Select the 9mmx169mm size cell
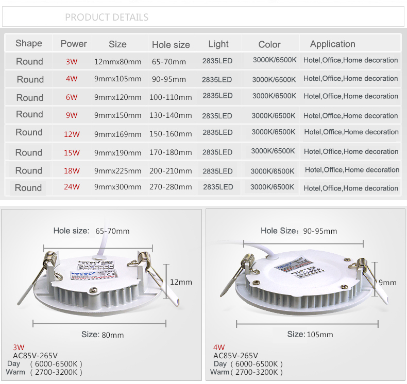 [x=117, y=134]
